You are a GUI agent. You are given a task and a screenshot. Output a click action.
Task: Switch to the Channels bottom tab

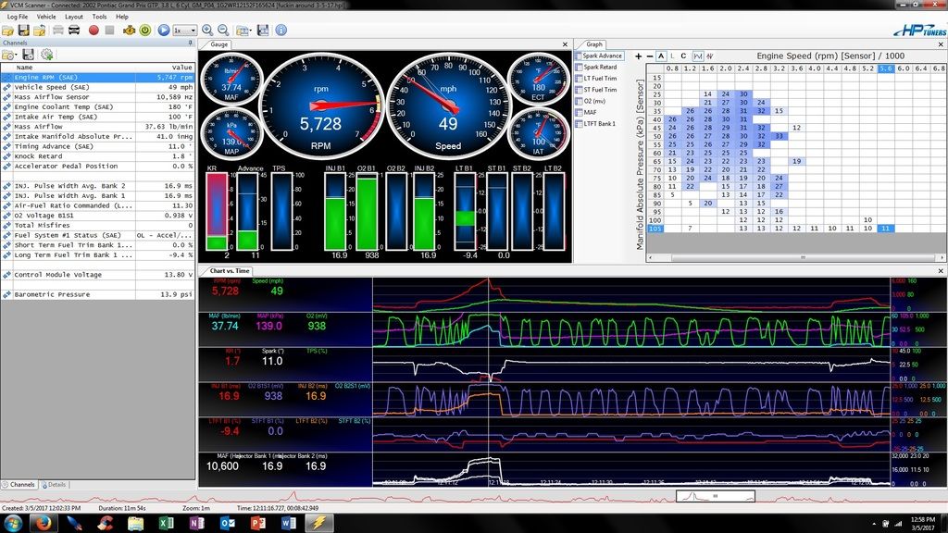coord(19,484)
